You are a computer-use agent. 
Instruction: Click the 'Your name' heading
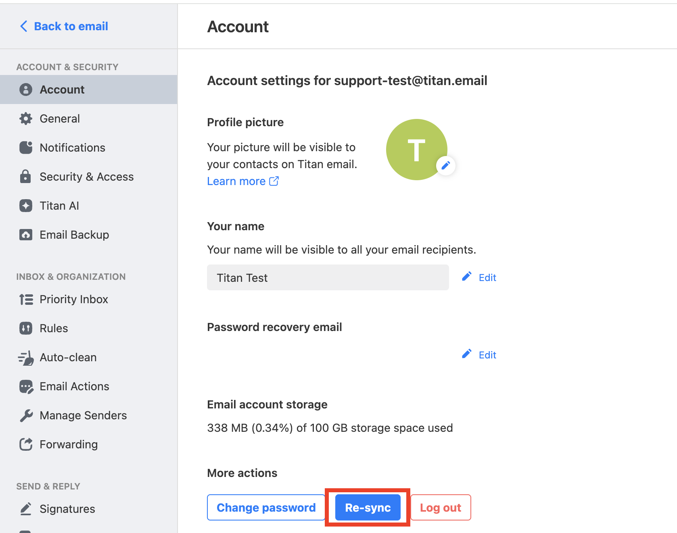tap(236, 226)
